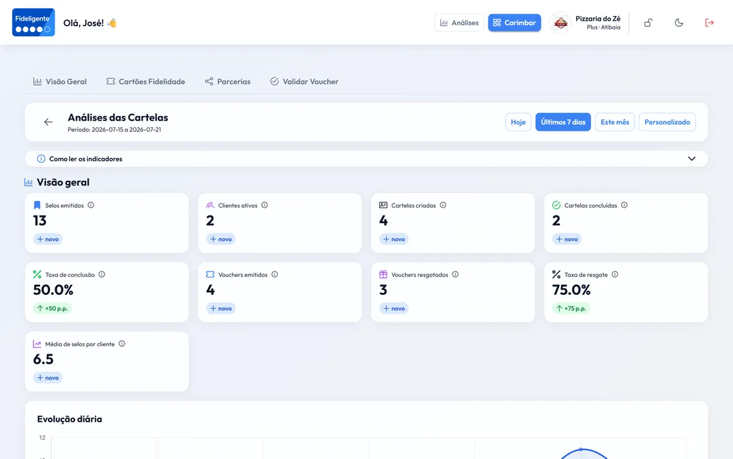Filter period to Este mês
This screenshot has height=459, width=733.
pyautogui.click(x=615, y=122)
